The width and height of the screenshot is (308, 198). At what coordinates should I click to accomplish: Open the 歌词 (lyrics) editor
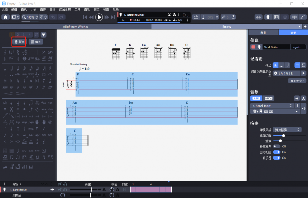tap(19, 42)
